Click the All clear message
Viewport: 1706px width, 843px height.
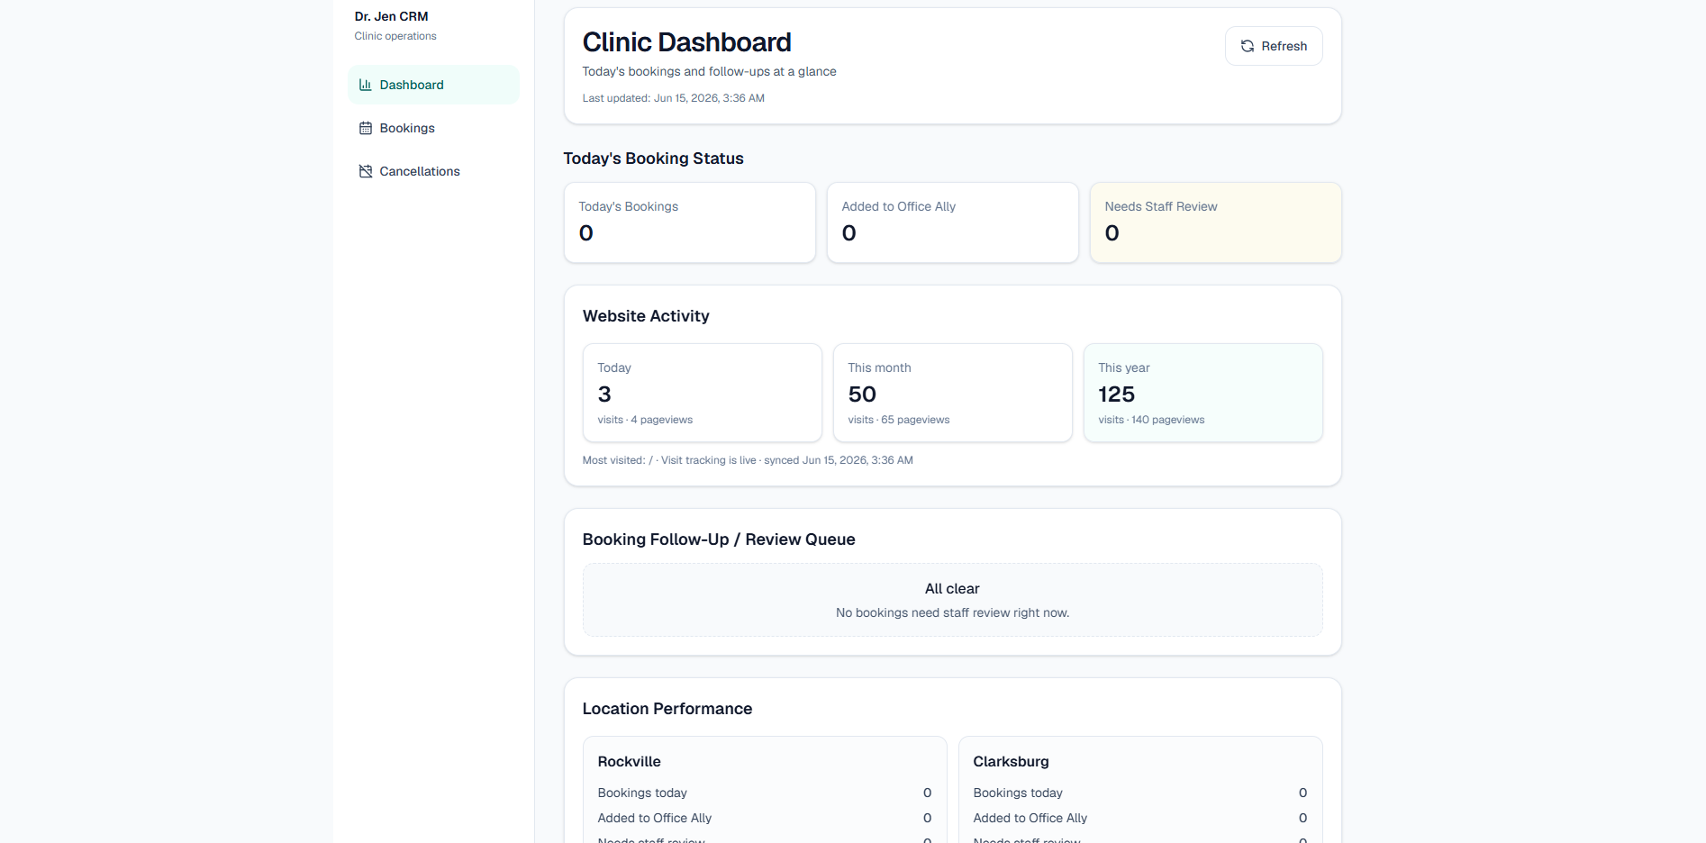pos(952,588)
